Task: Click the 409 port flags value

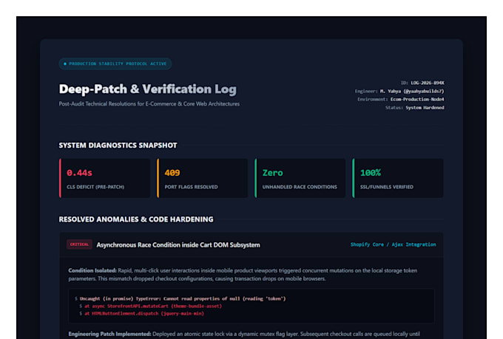Action: pos(172,173)
